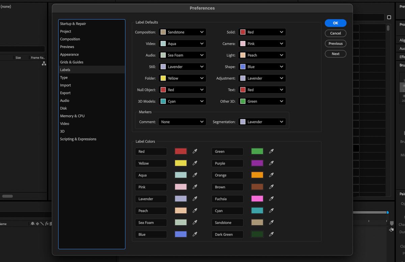Use the eyedropper next to the Aqua swatch

coord(195,175)
